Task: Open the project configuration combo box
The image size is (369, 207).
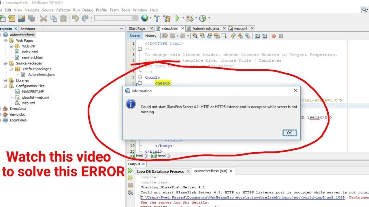Action: (x=116, y=18)
